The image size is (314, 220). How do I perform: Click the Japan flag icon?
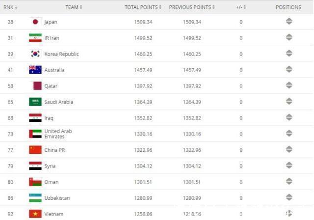35,22
